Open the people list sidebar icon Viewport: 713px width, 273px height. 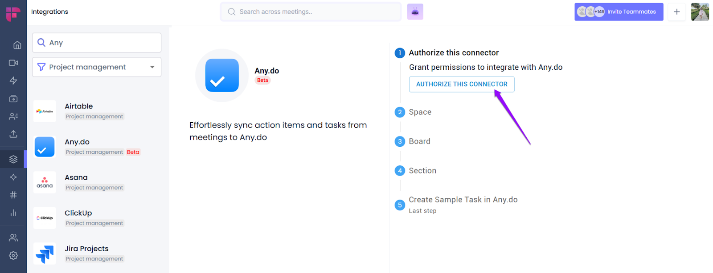point(13,116)
